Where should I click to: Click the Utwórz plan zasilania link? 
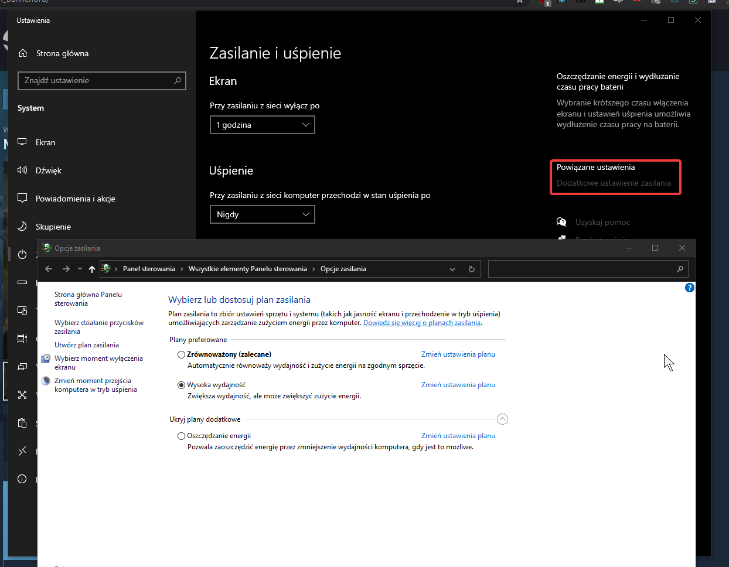[87, 345]
